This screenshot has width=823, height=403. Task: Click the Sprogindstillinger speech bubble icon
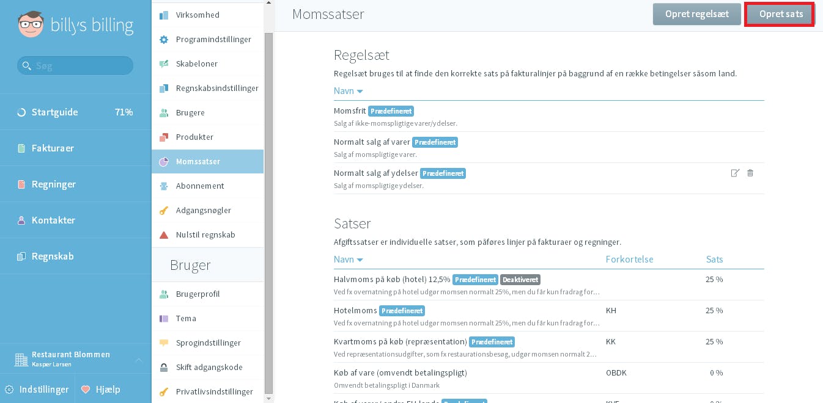[x=164, y=343]
